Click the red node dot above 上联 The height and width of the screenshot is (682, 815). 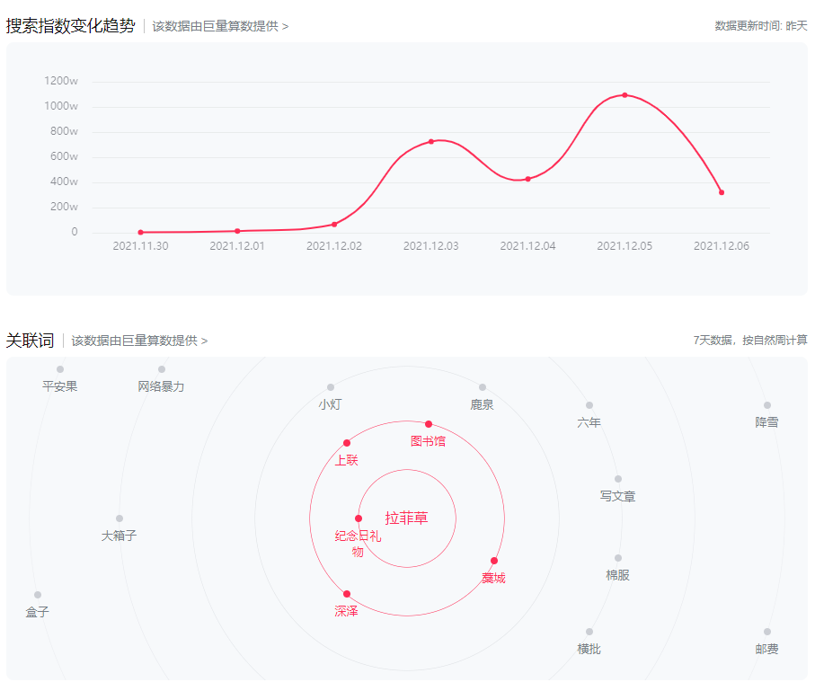click(347, 443)
